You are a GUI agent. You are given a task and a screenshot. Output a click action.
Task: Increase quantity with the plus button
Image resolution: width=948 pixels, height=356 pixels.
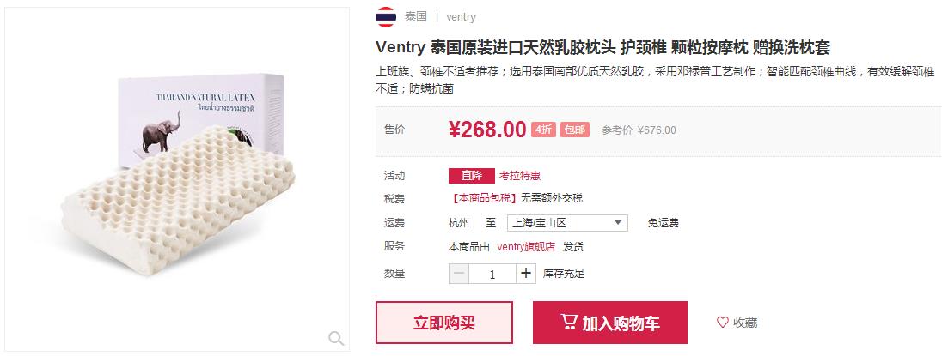pyautogui.click(x=526, y=274)
